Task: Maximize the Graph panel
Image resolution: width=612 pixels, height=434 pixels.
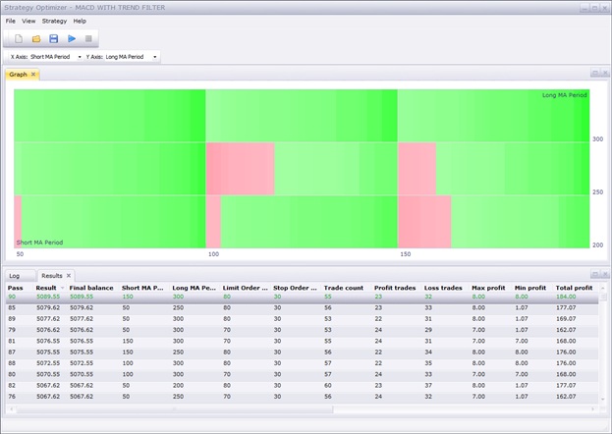Action: (x=595, y=73)
